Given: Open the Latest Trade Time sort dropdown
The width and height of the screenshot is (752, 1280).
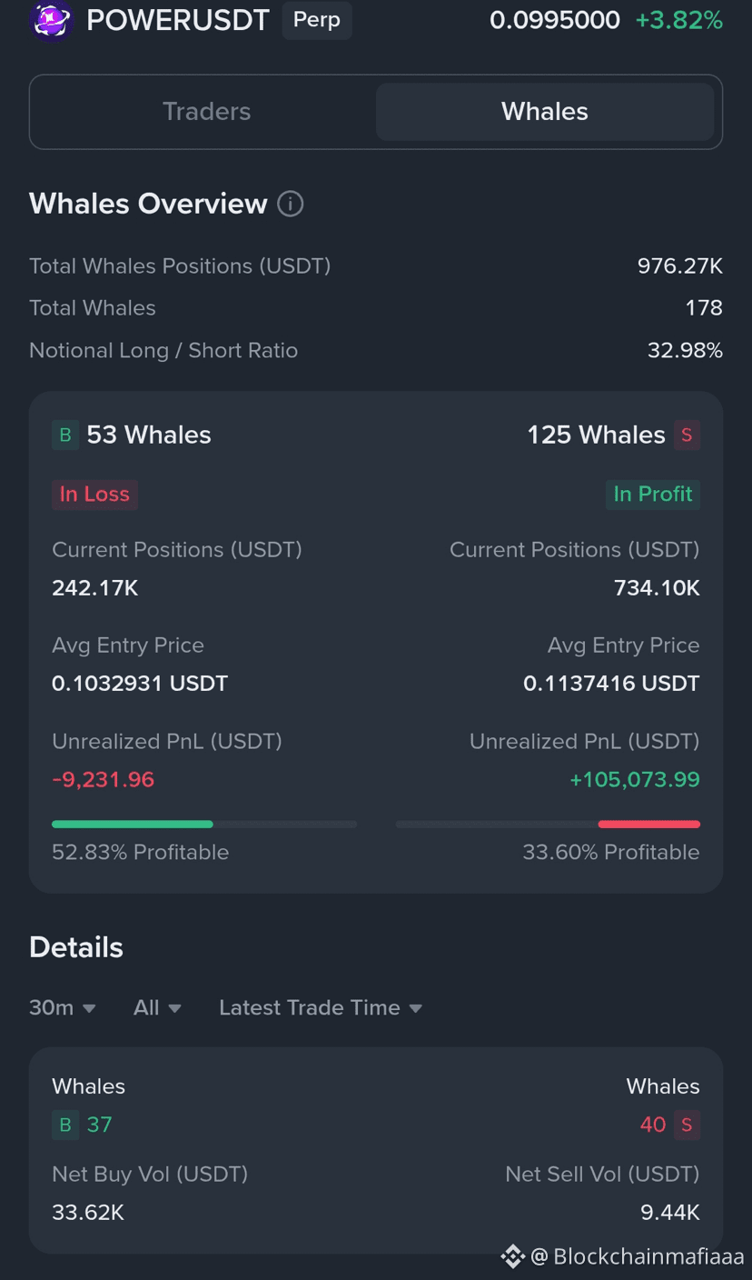Looking at the screenshot, I should 321,1007.
